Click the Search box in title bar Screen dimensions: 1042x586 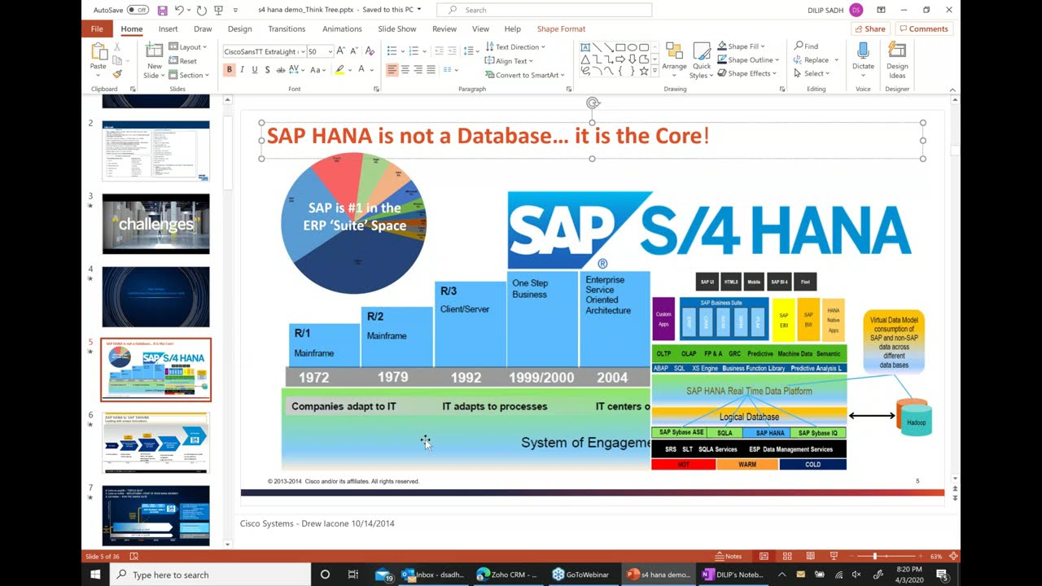point(544,10)
